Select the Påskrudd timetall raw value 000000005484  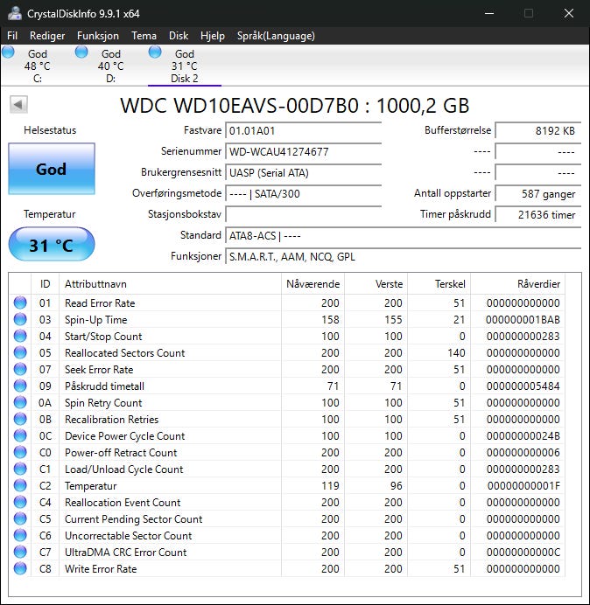pyautogui.click(x=523, y=386)
